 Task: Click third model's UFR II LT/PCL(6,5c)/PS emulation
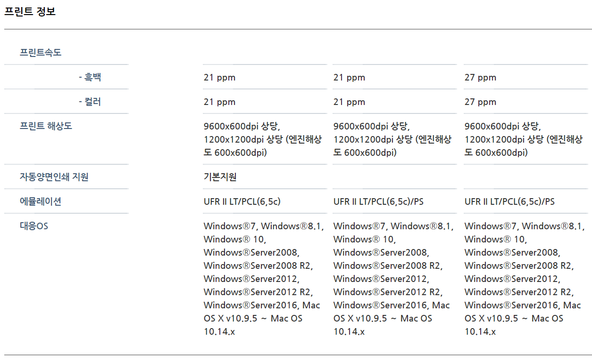pos(509,202)
